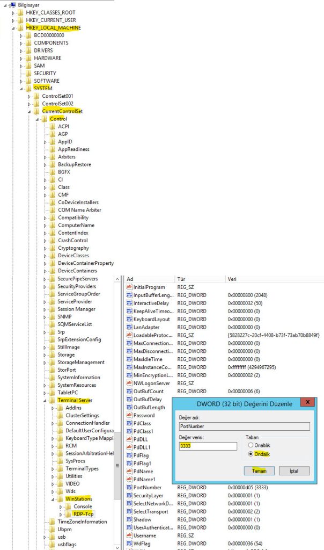This screenshot has width=324, height=550.
Task: Click the HKEY_LOCAL_MACHINE folder icon
Action: point(21,28)
